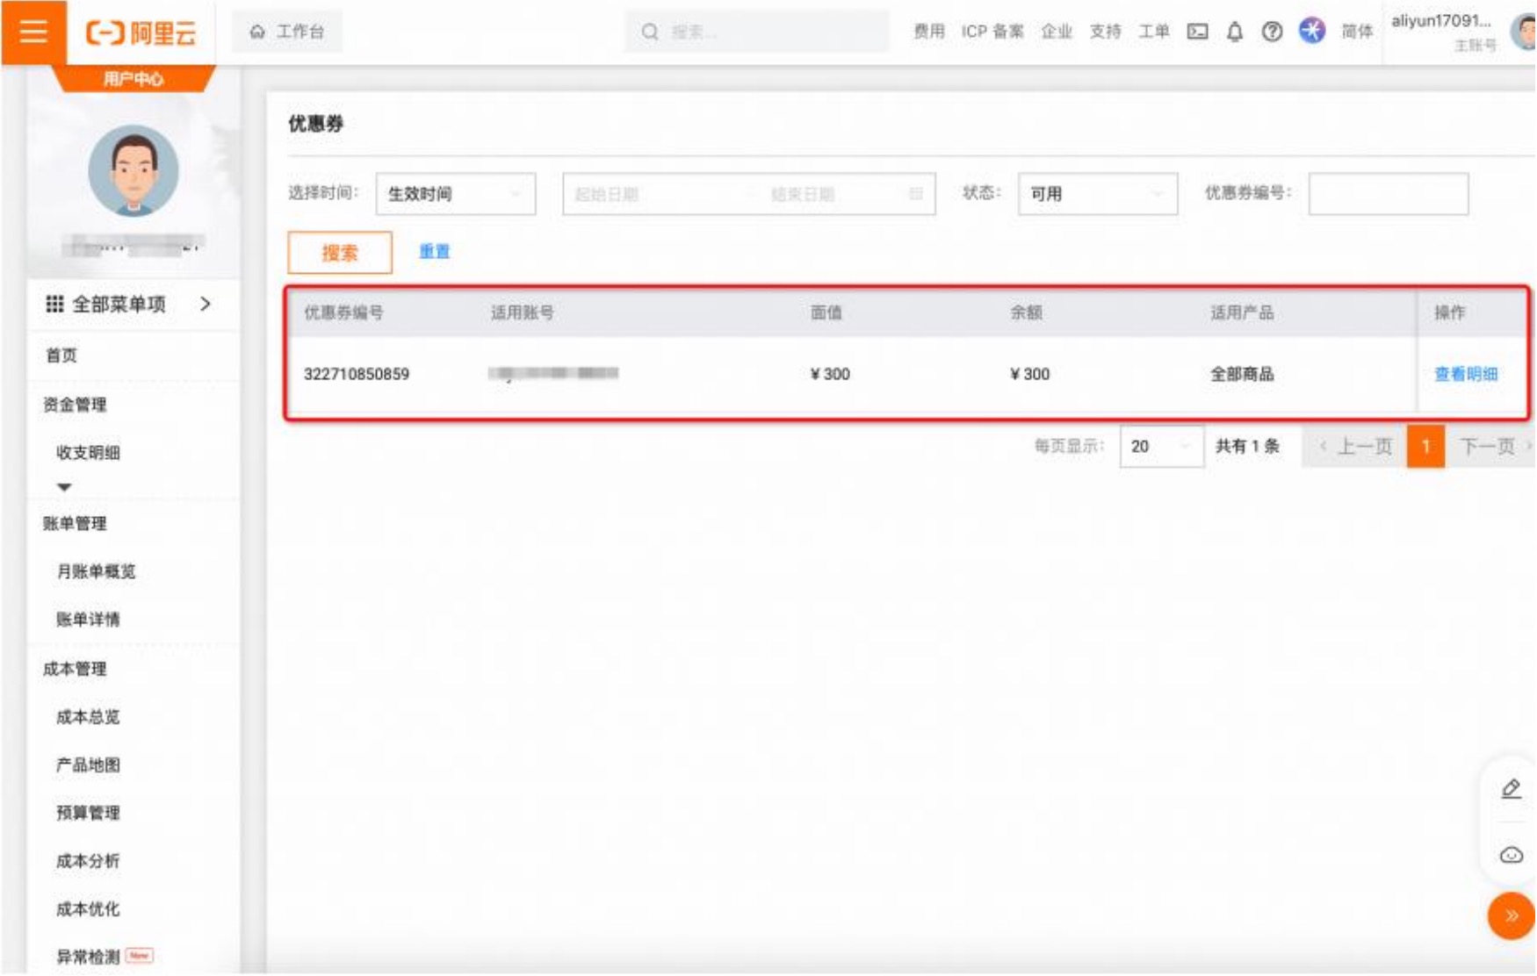Click the 起始日期 start date field
Viewport: 1537px width, 976px height.
tap(650, 194)
